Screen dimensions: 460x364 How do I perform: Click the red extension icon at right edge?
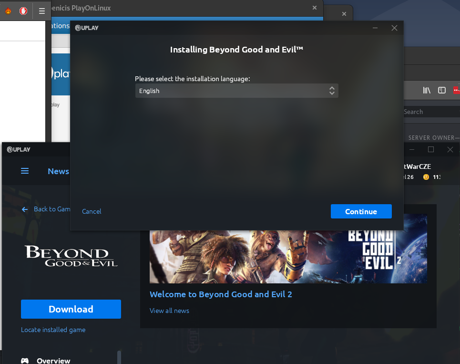point(457,90)
